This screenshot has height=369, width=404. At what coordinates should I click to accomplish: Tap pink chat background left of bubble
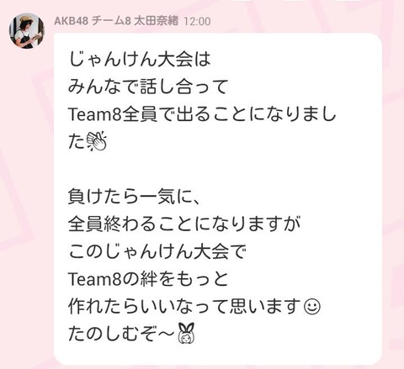tap(27, 196)
